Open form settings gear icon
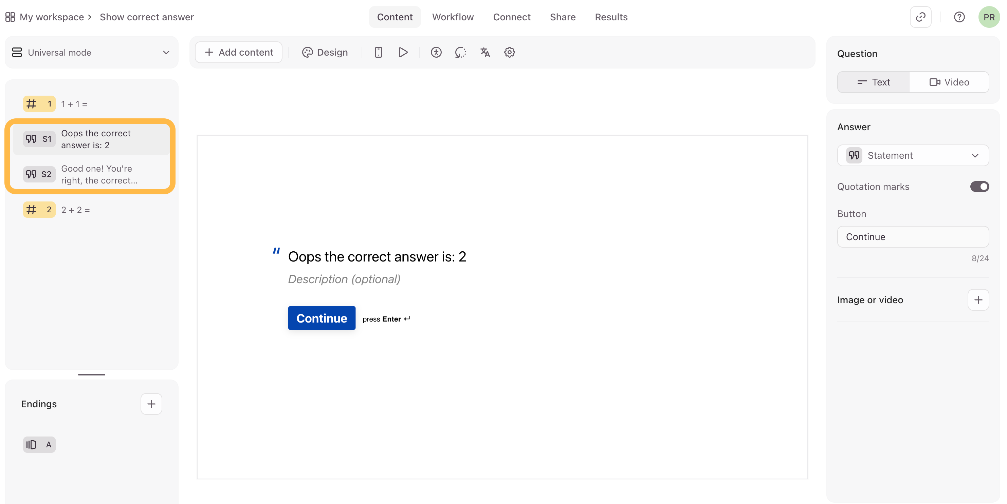Screen dimensions: 1007x504 pos(509,52)
